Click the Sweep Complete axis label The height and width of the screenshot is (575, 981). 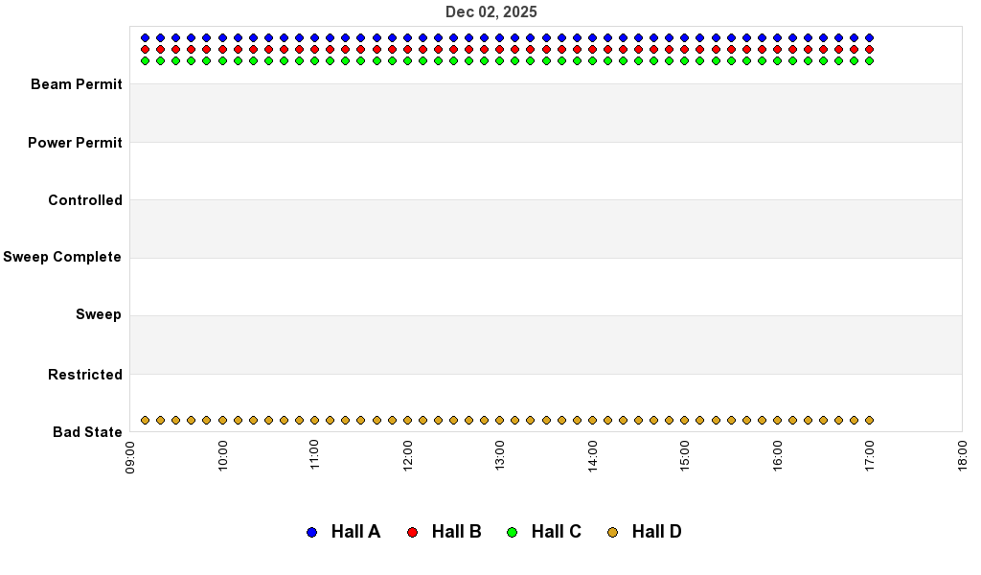click(x=62, y=257)
